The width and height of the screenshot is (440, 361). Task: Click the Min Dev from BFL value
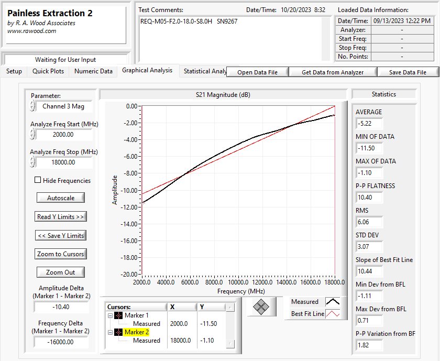pos(369,296)
